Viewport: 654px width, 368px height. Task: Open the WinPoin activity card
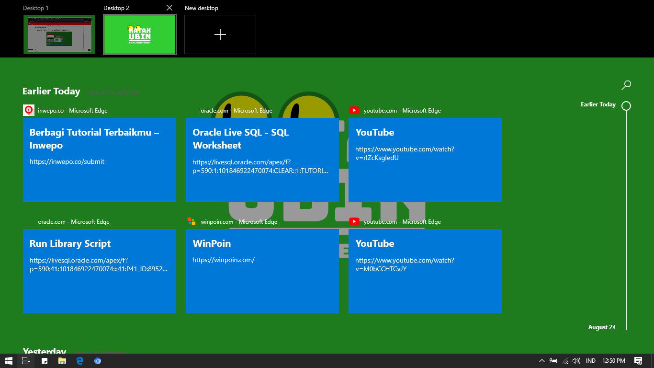pos(262,271)
